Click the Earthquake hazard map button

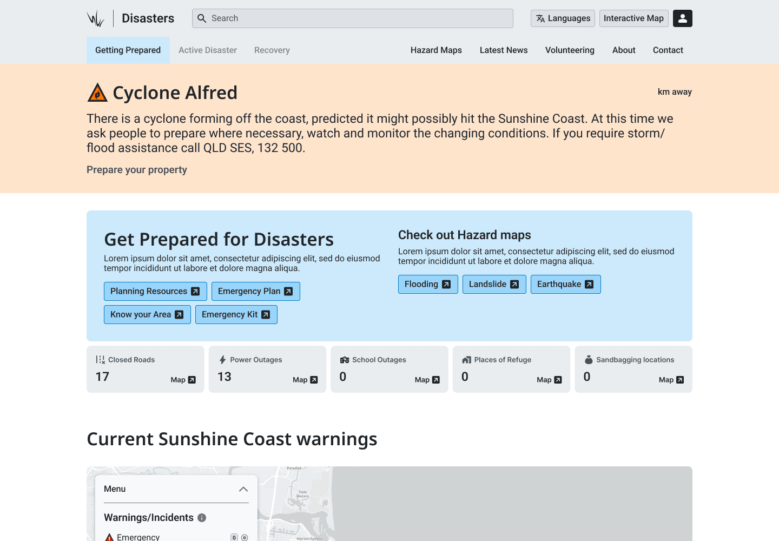click(x=565, y=284)
